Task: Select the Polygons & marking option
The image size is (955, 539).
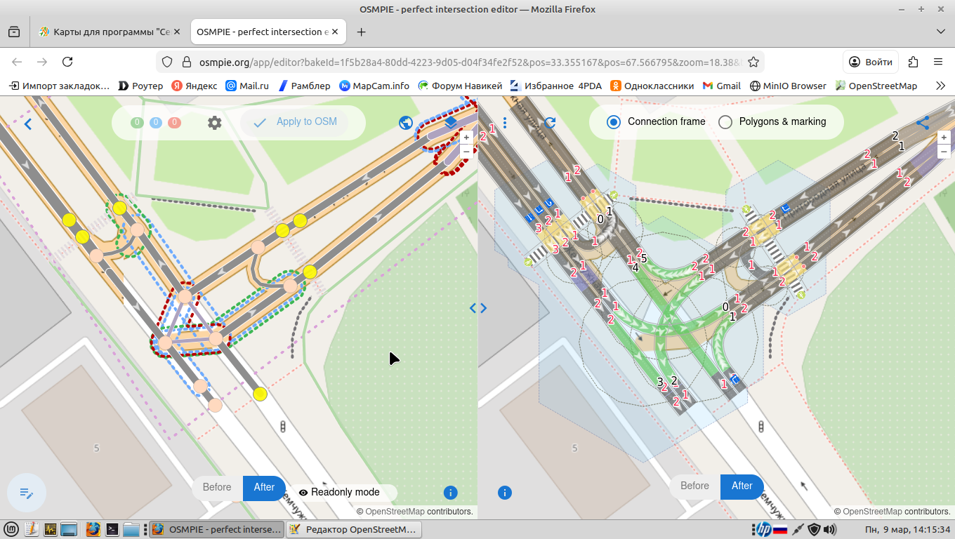Action: coord(725,122)
